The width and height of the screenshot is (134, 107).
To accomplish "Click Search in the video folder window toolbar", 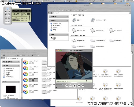I will coord(17,55).
